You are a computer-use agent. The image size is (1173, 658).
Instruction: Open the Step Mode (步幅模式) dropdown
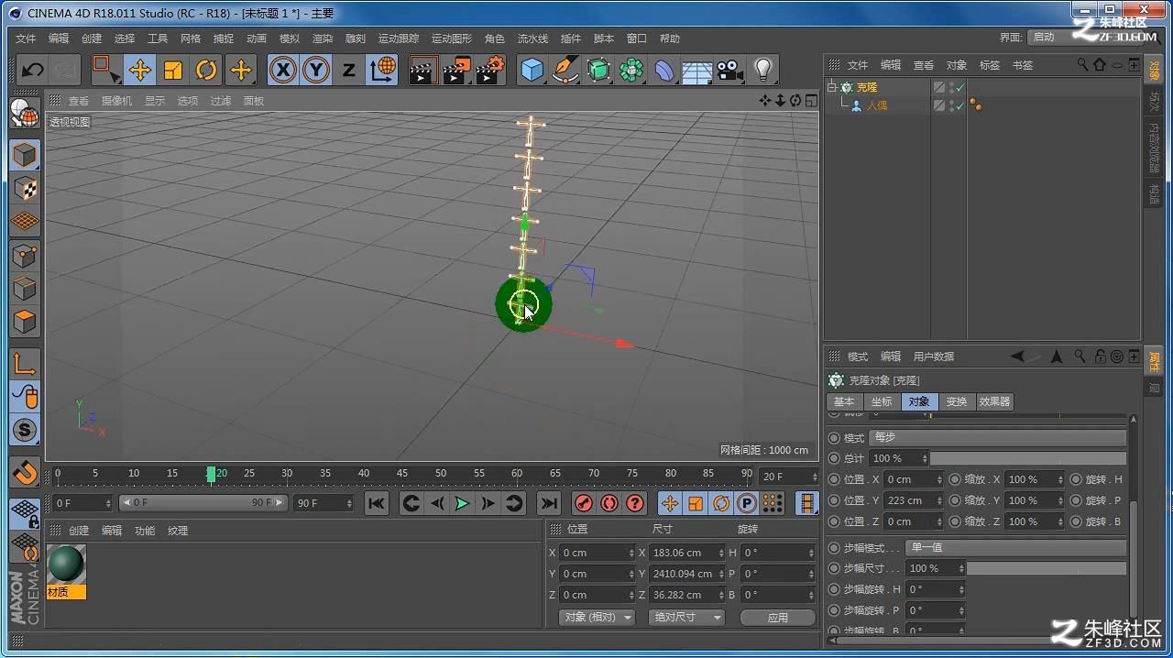pyautogui.click(x=1016, y=547)
